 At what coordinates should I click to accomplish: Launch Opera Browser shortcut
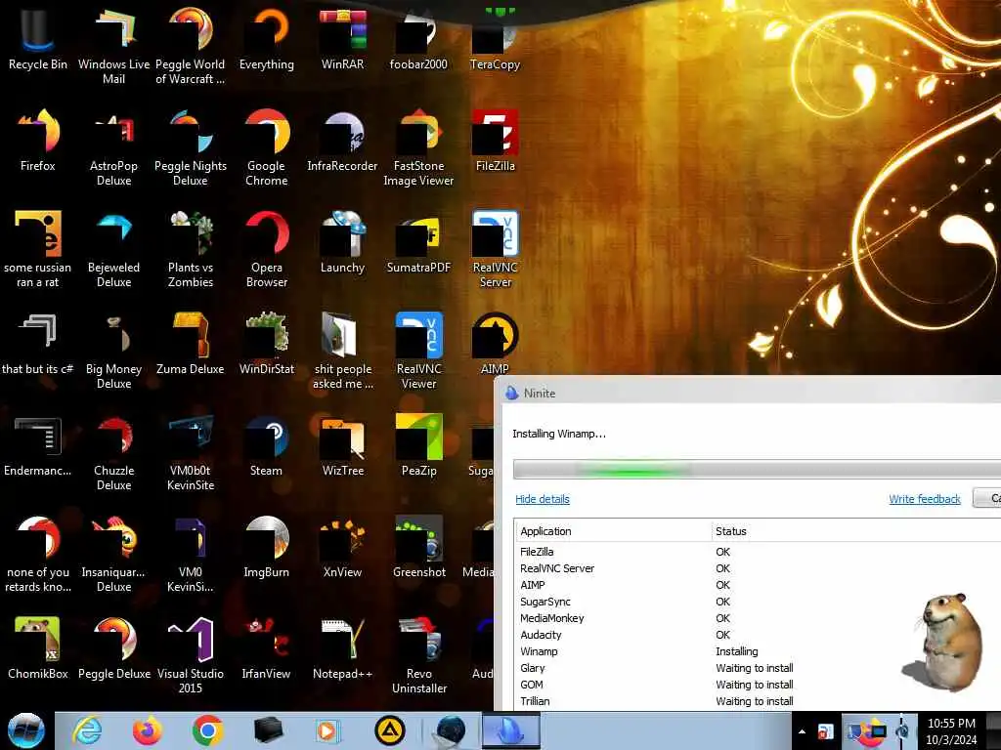pyautogui.click(x=266, y=249)
